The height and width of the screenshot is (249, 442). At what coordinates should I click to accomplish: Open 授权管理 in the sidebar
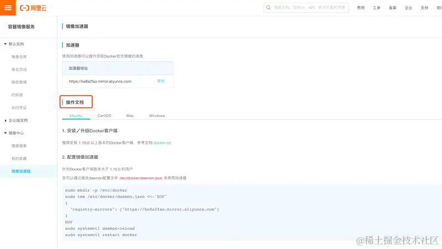pos(19,82)
